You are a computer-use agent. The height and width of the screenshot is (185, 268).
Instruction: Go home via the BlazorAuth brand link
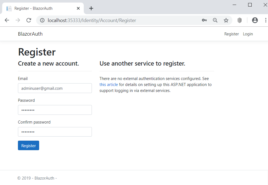pos(30,34)
